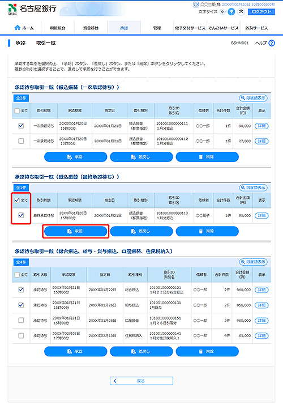View details of transaction 101001000000141

[261, 335]
